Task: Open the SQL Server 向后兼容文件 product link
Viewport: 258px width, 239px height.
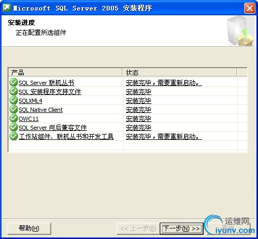Action: [x=53, y=128]
